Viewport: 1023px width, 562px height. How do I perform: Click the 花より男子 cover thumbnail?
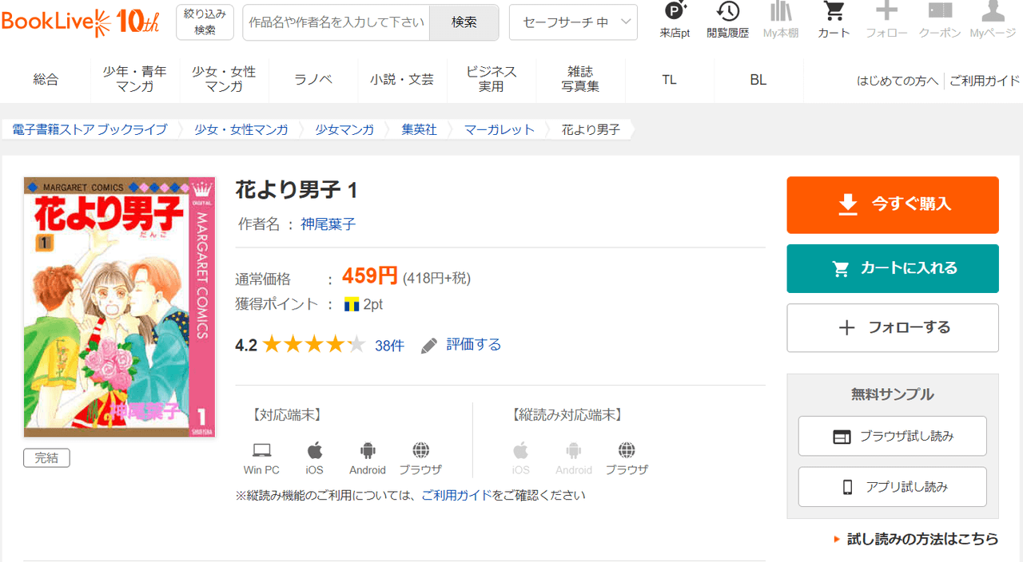119,307
